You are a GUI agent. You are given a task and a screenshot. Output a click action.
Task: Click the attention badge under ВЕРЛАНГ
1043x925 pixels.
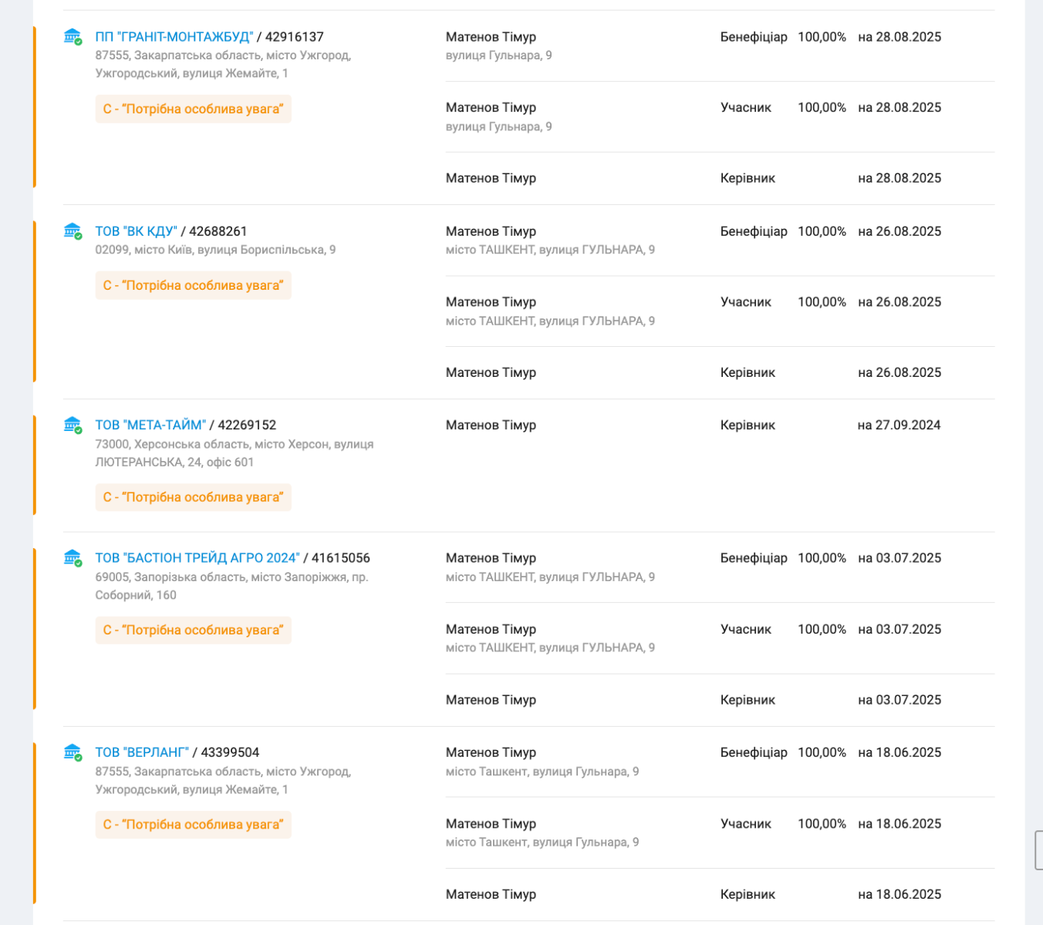[x=194, y=824]
